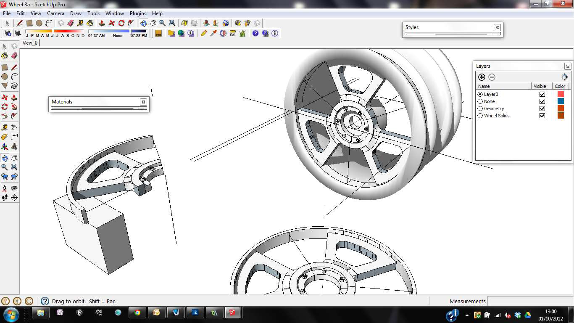Open the Camera menu
This screenshot has width=574, height=323.
[x=55, y=13]
